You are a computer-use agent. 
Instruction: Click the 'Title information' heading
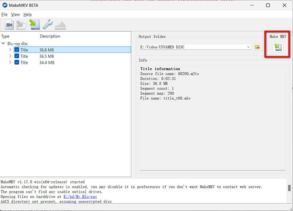coord(160,69)
